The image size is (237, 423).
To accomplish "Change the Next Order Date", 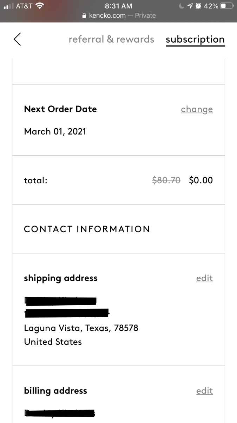I will point(197,109).
